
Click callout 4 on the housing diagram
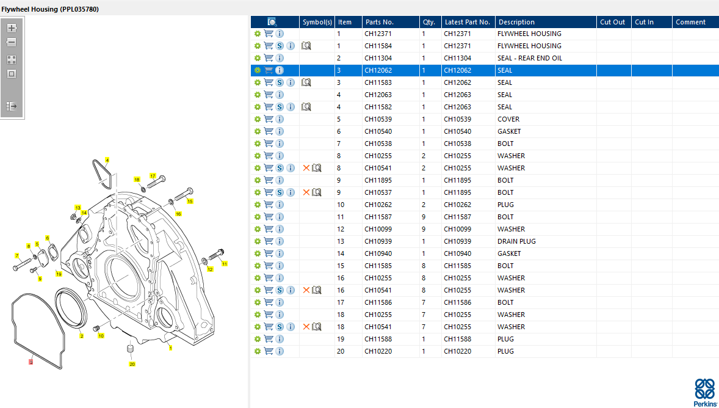pyautogui.click(x=107, y=160)
